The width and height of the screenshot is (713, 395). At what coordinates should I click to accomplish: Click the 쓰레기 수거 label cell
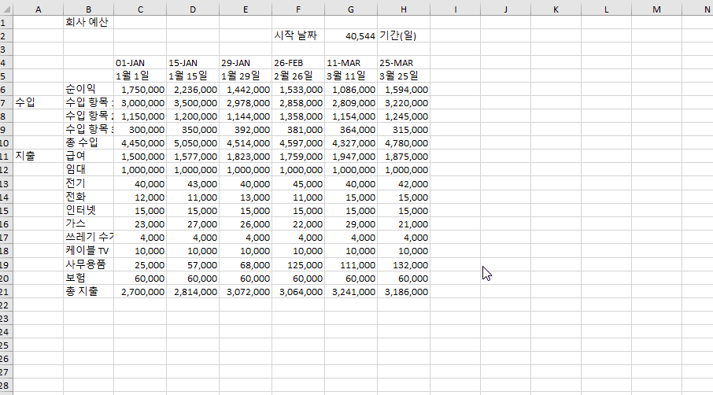[88, 238]
